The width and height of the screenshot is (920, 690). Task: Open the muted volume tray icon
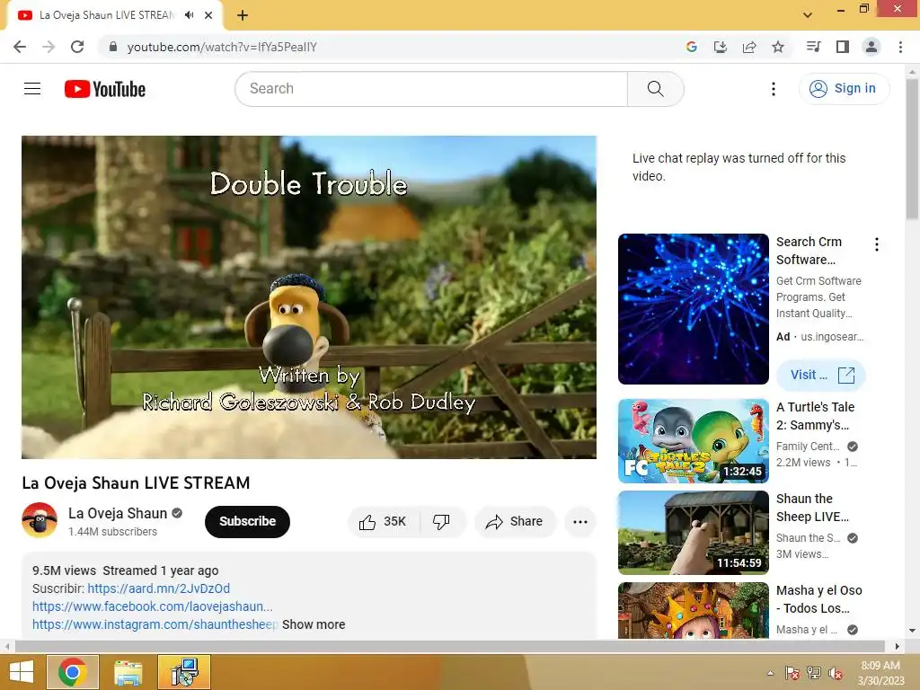click(836, 673)
